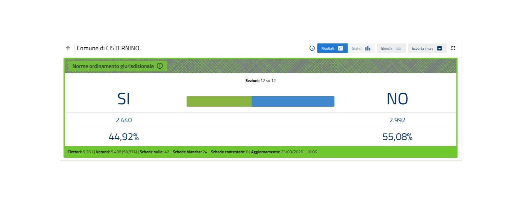Switch to the Risultati tab
The image size is (524, 223).
(328, 48)
